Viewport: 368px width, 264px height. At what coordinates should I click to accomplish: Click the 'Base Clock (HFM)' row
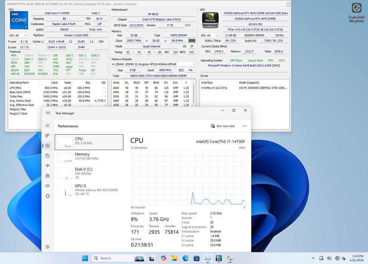point(58,92)
